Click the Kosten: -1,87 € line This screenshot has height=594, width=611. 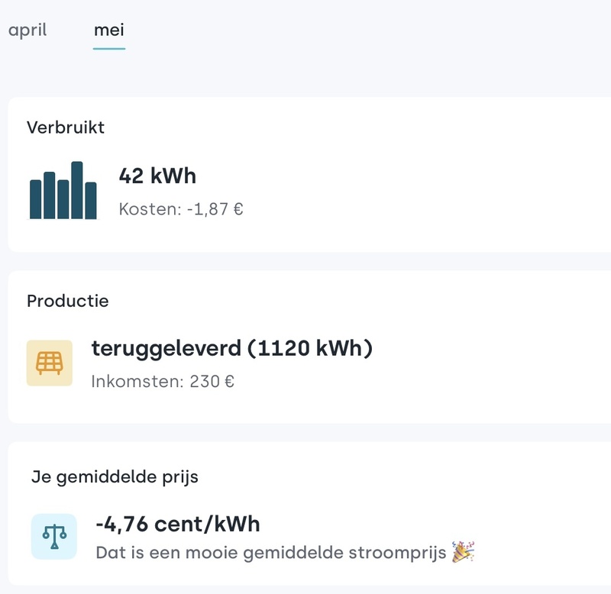[181, 208]
